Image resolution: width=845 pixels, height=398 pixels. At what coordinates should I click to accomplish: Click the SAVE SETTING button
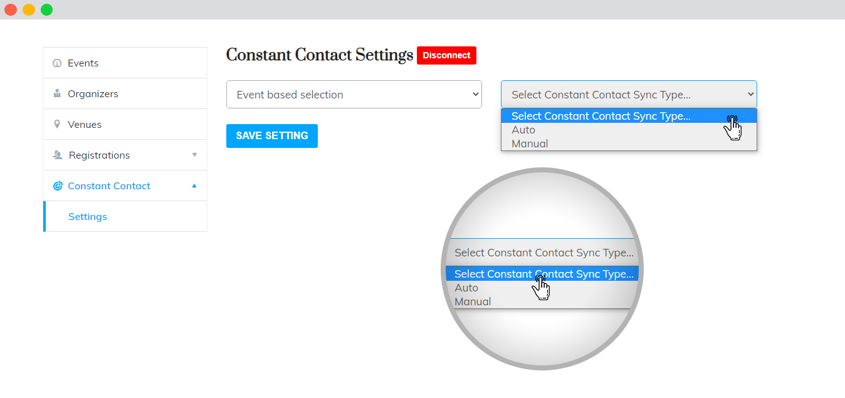[272, 136]
